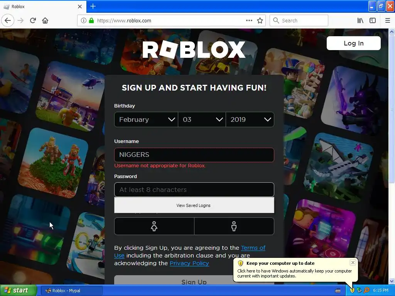Show site information for roblox.com
This screenshot has width=395, height=296.
click(x=84, y=20)
